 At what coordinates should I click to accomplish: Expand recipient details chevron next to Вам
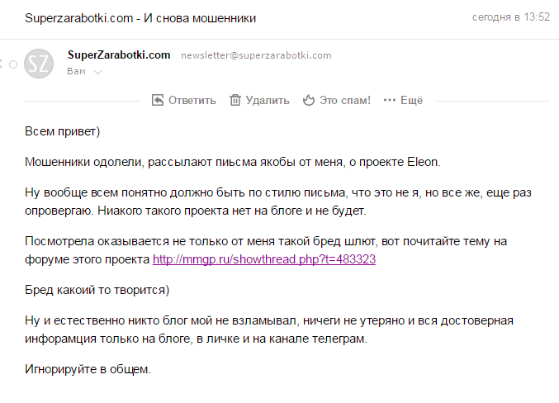(x=97, y=73)
